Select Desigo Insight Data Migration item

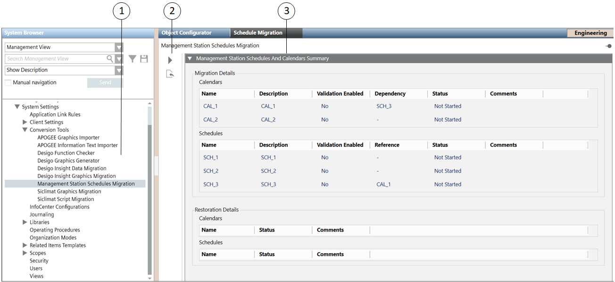pyautogui.click(x=72, y=168)
